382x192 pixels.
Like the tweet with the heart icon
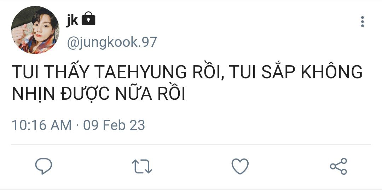coord(240,166)
